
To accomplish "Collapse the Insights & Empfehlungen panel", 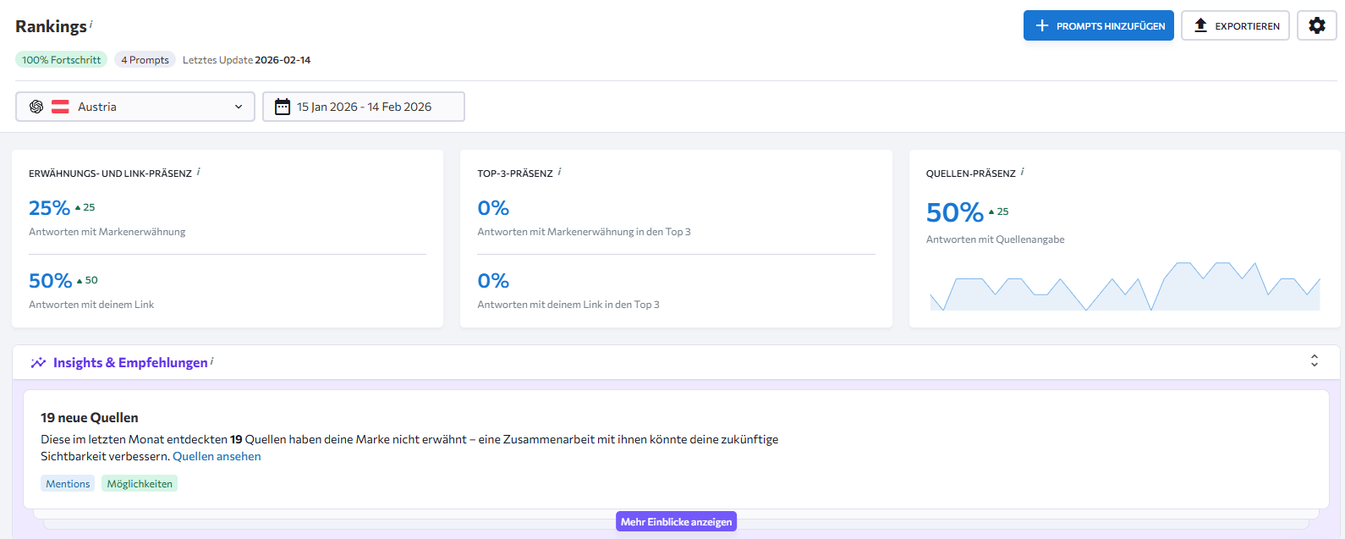I will click(1314, 361).
